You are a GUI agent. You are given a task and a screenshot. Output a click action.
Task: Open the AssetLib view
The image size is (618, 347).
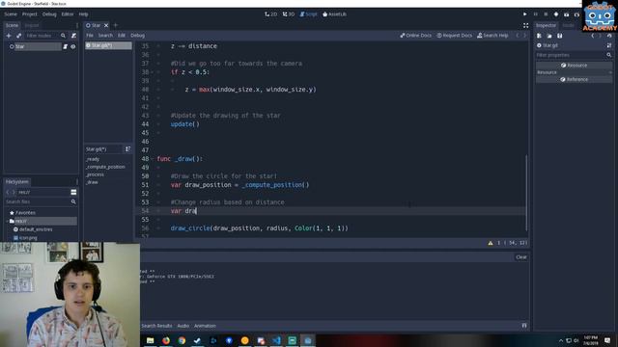334,14
